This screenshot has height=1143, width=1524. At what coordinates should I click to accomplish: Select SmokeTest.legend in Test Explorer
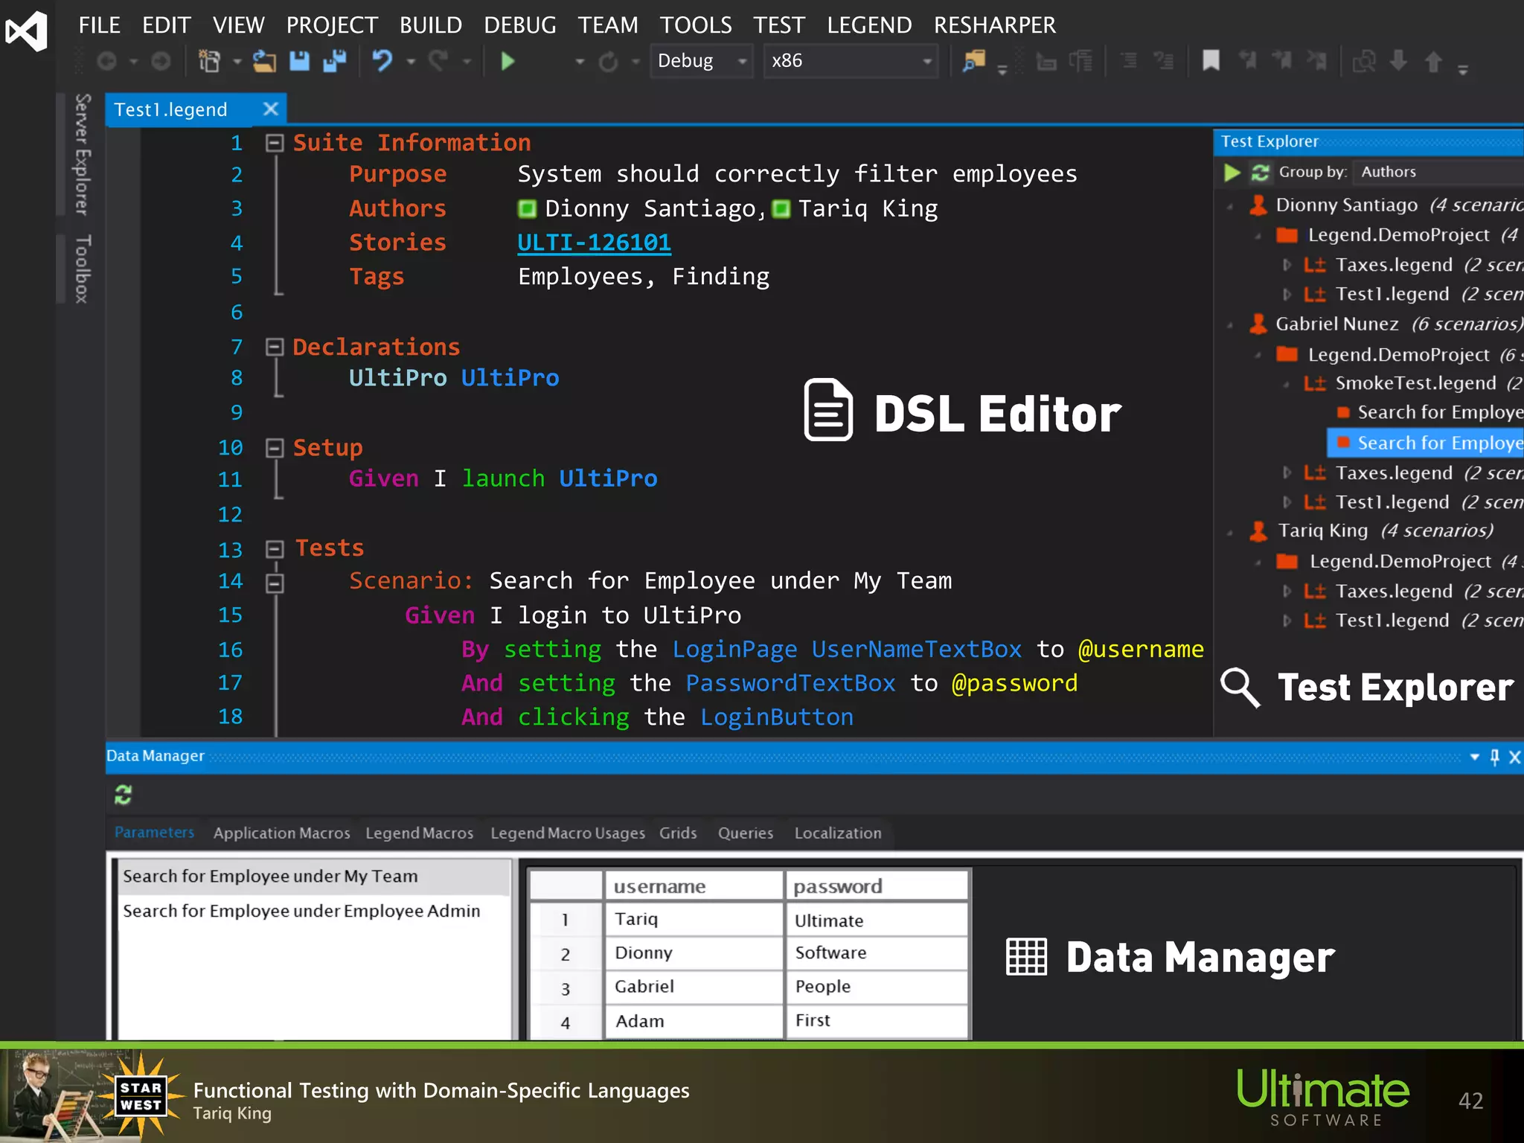[x=1415, y=384]
